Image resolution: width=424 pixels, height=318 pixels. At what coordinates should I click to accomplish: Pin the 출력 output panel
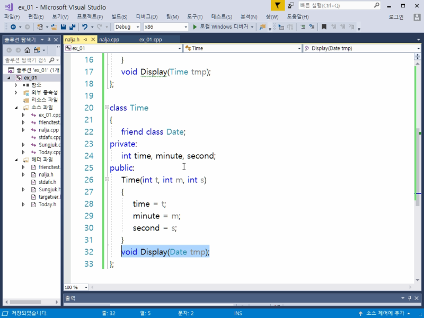click(410, 298)
